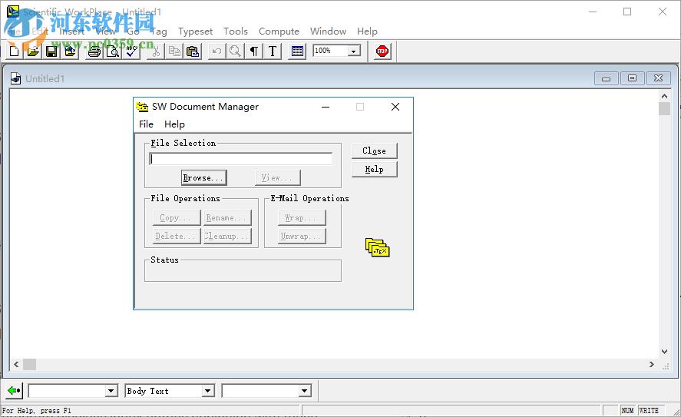Click the File Selection text field

point(241,159)
